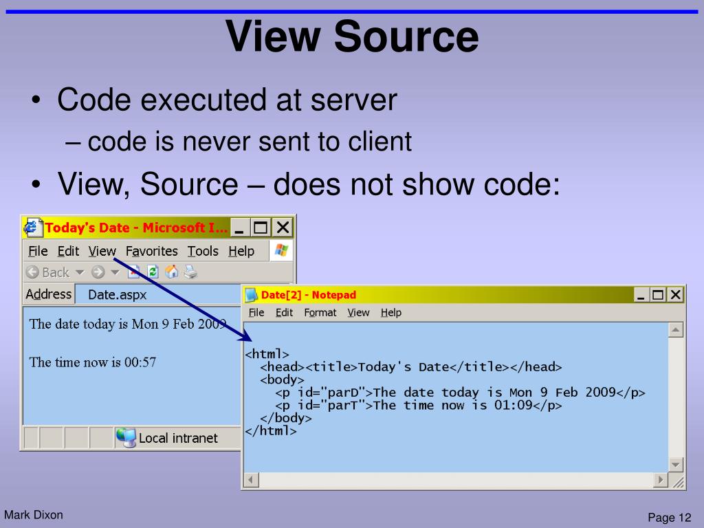Open the Tools menu
Screen dimensions: 704x528
(203, 251)
